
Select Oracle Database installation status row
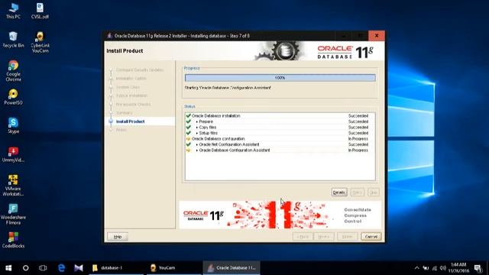(x=280, y=115)
